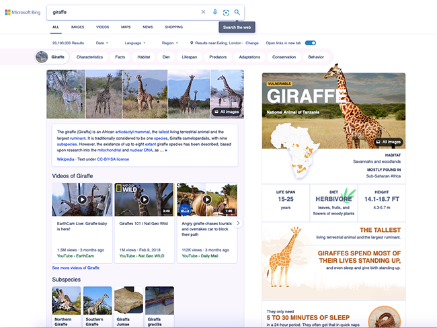The image size is (437, 328).
Task: Click the Subspecies heading
Action: 67,280
